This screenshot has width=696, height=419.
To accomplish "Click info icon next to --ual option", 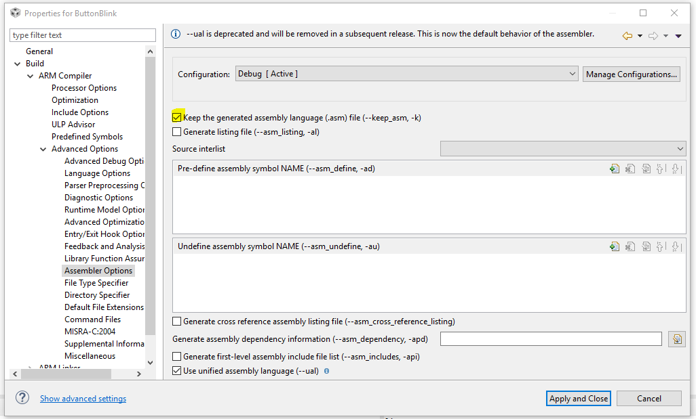I will coord(327,371).
